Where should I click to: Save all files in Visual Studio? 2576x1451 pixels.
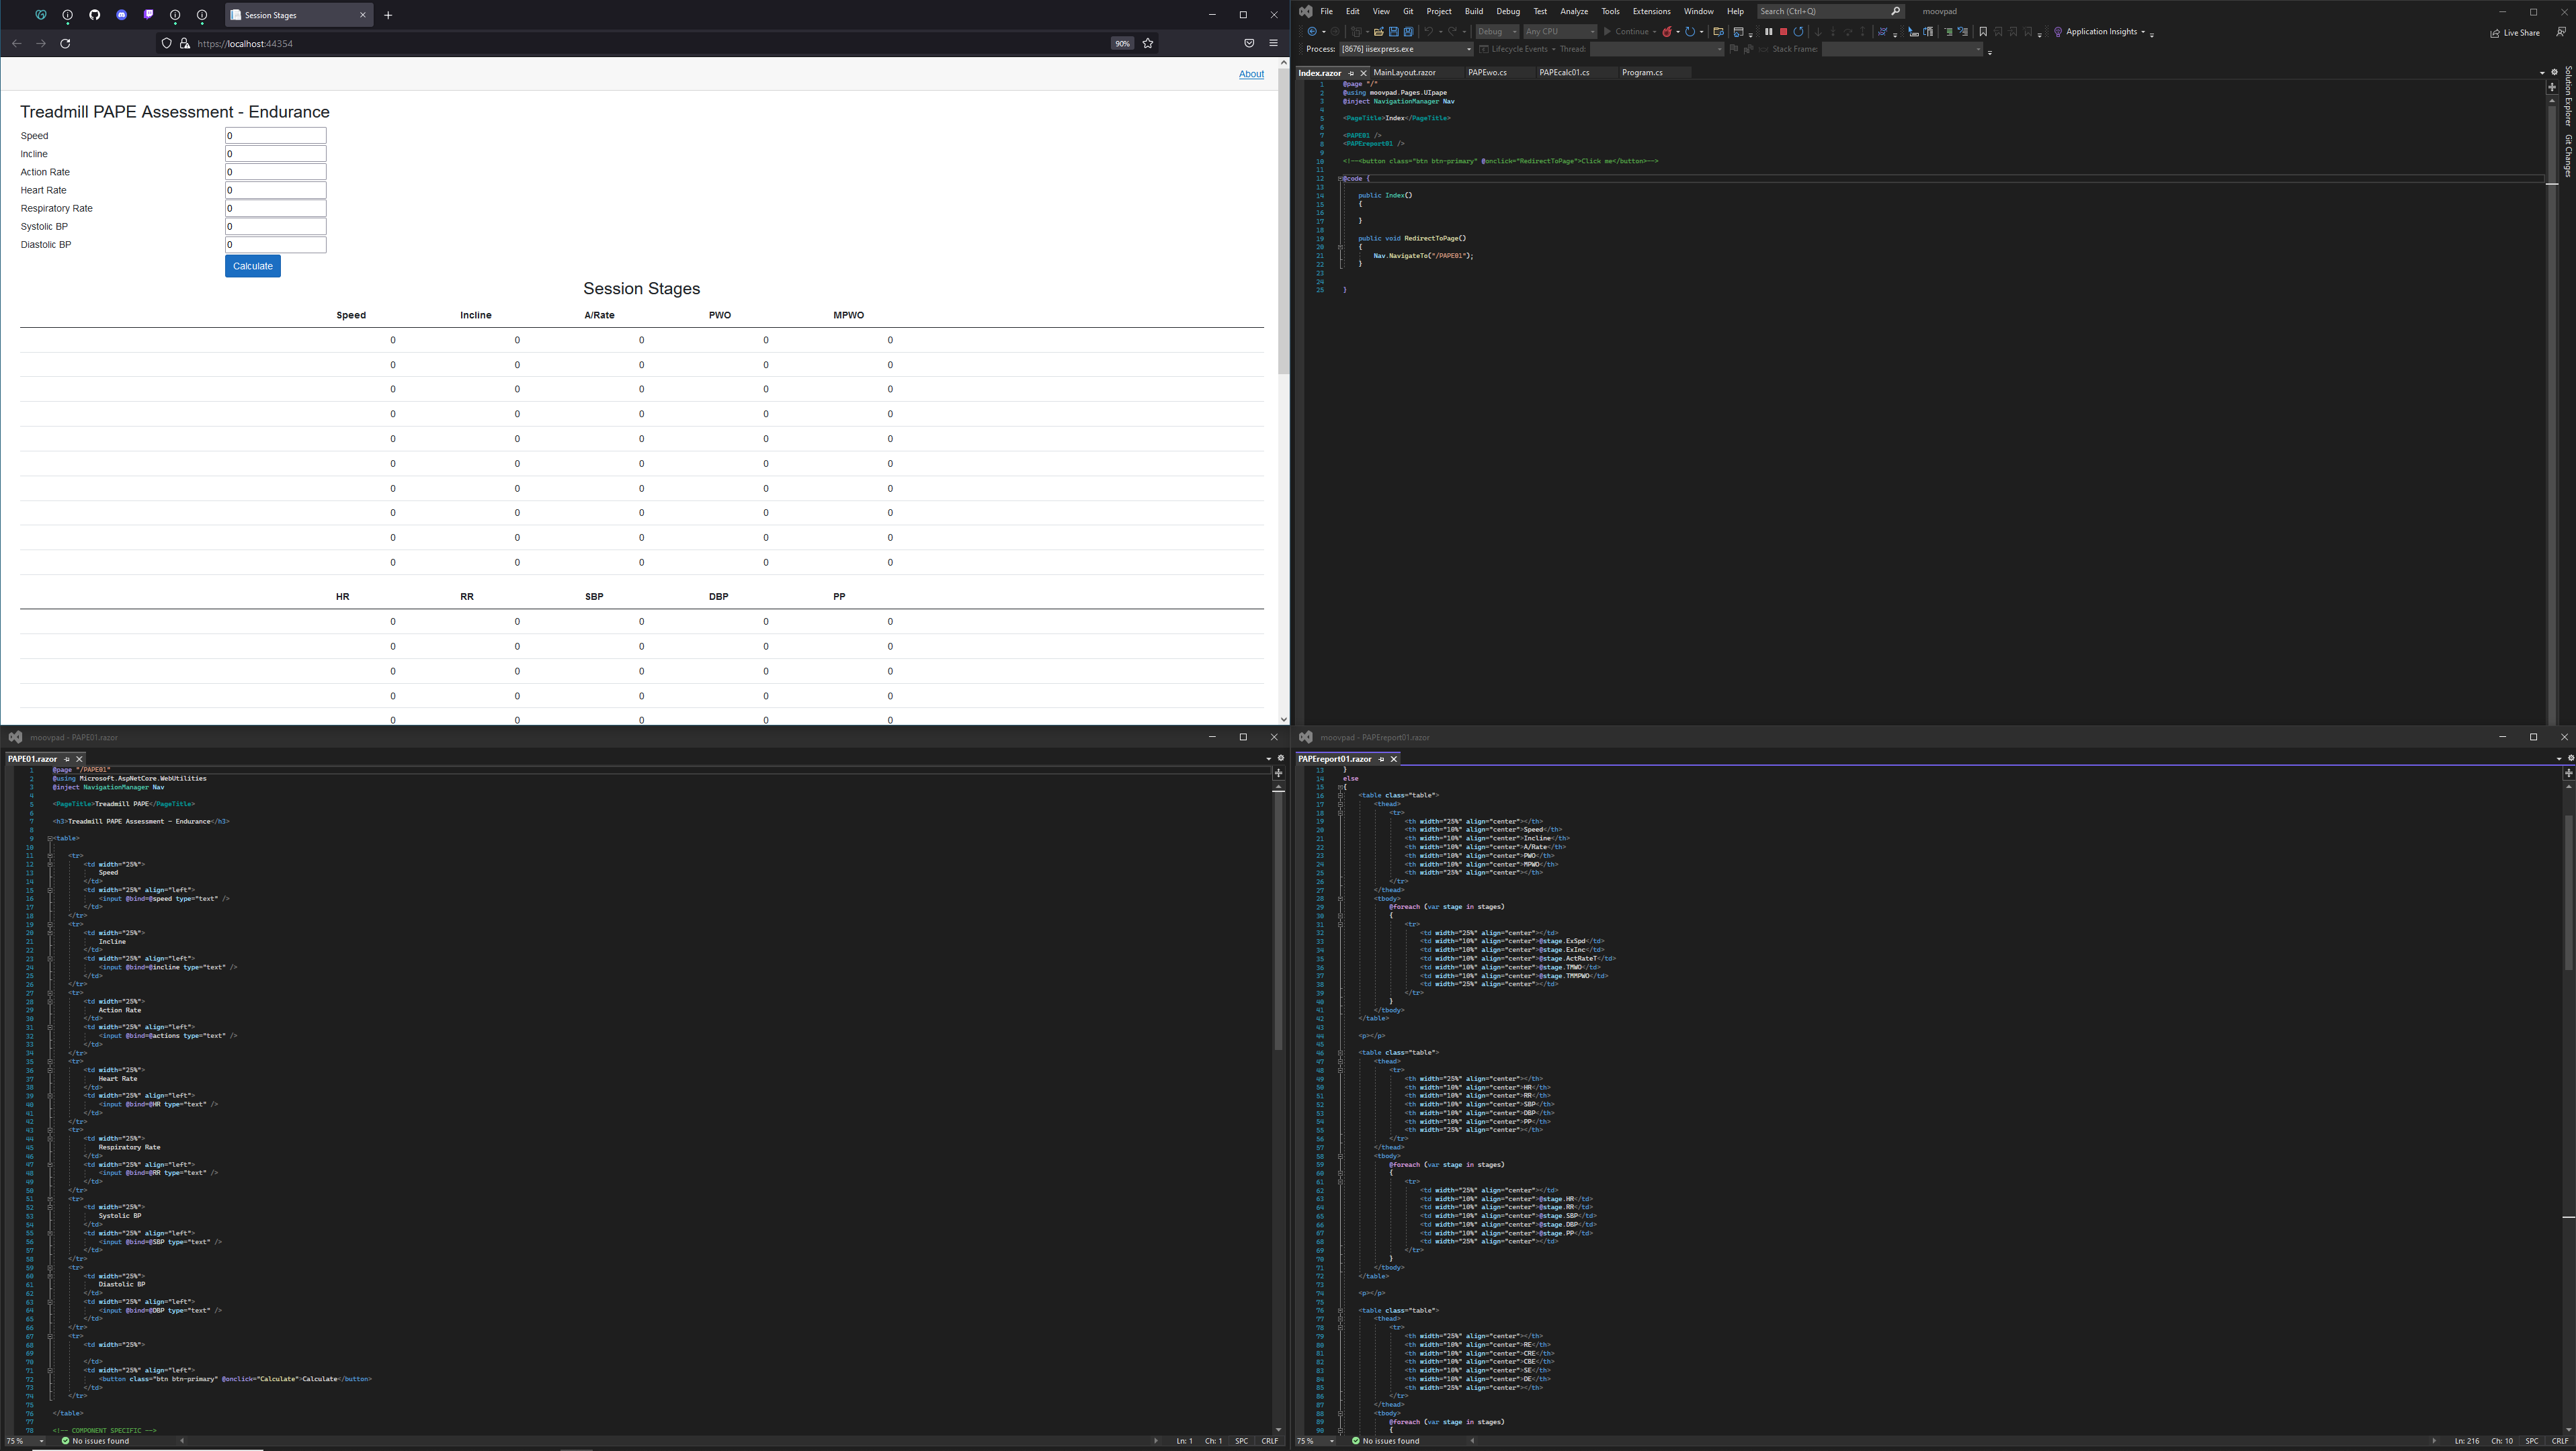[x=1409, y=32]
